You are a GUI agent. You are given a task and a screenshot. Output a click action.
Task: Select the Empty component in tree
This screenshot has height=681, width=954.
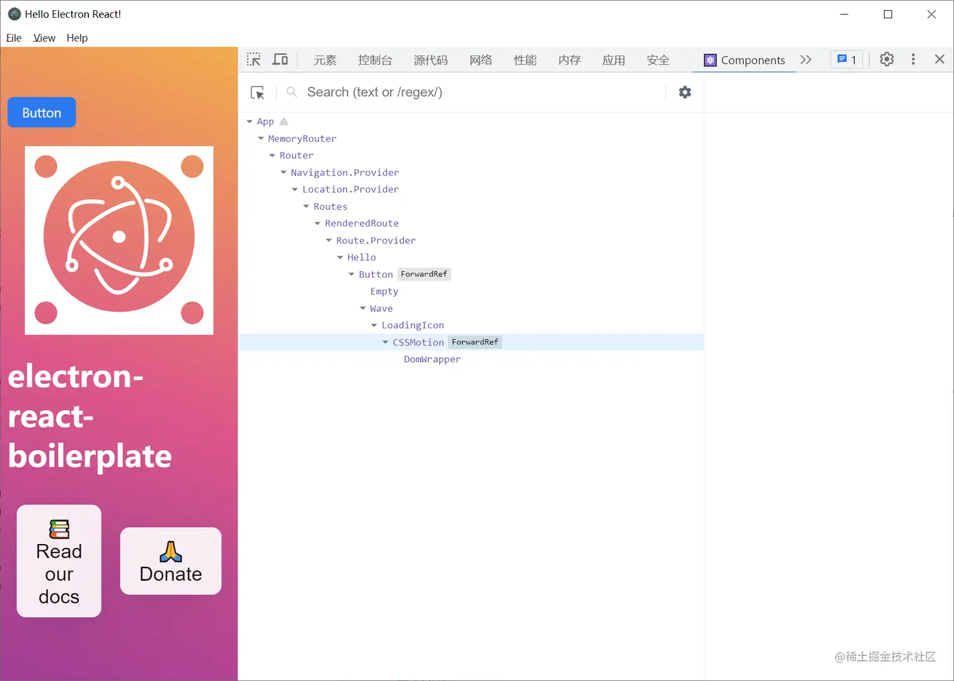[x=384, y=292]
